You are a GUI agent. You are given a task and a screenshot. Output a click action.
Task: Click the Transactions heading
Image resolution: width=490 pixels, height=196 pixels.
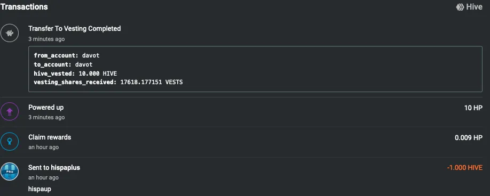(24, 7)
